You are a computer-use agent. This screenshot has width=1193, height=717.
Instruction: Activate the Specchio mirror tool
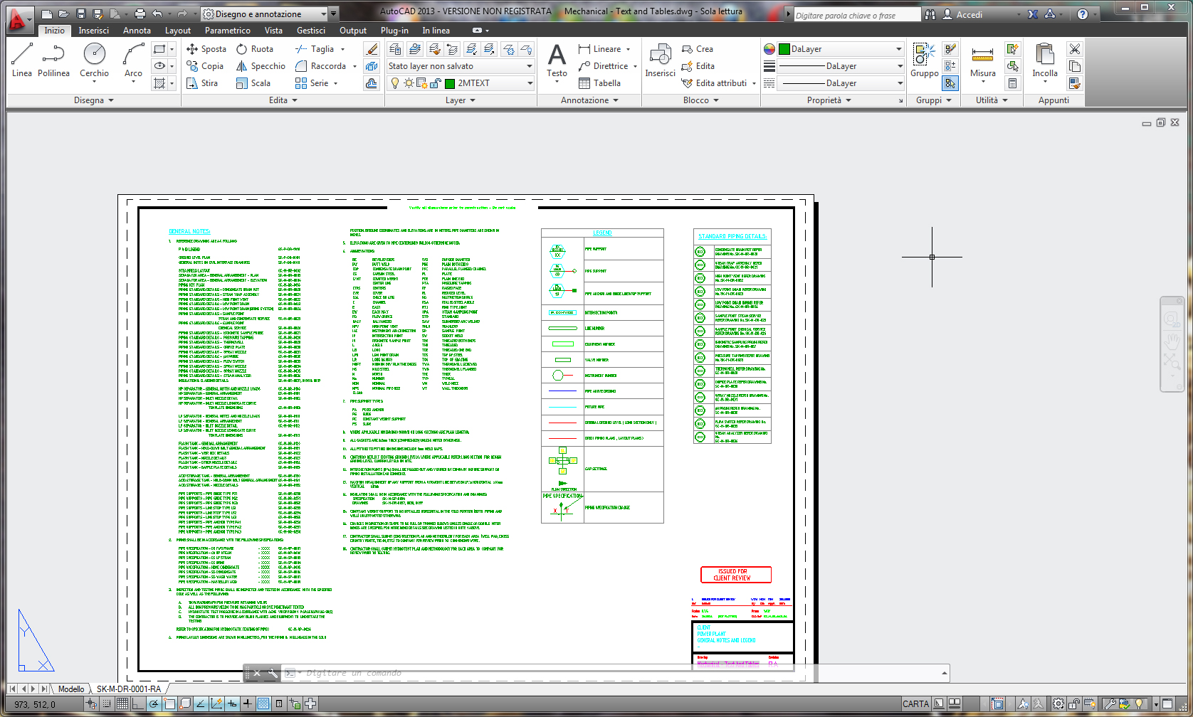click(x=261, y=66)
